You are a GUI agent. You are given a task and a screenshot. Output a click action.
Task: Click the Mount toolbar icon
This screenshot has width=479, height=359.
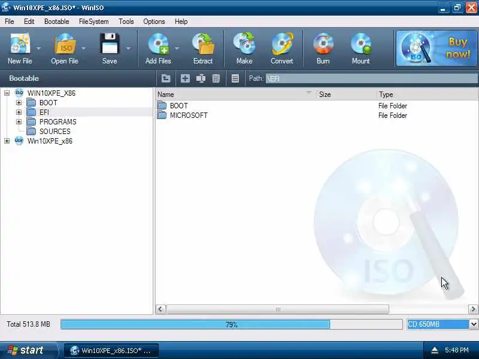(x=361, y=44)
